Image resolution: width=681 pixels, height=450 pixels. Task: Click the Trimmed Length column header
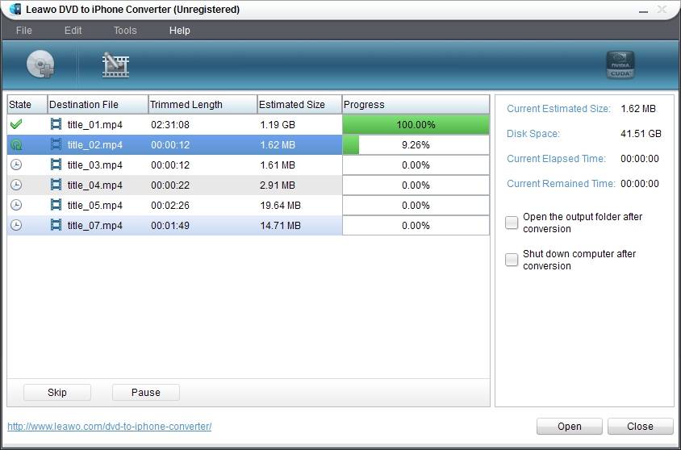pos(203,105)
